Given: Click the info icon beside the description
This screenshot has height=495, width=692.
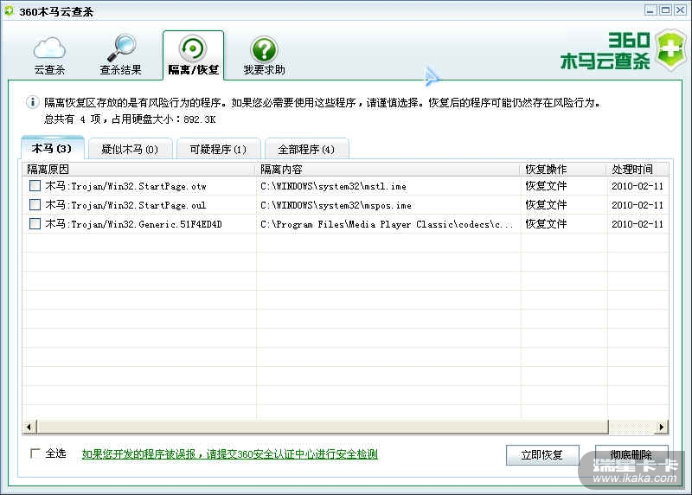Looking at the screenshot, I should click(x=32, y=102).
